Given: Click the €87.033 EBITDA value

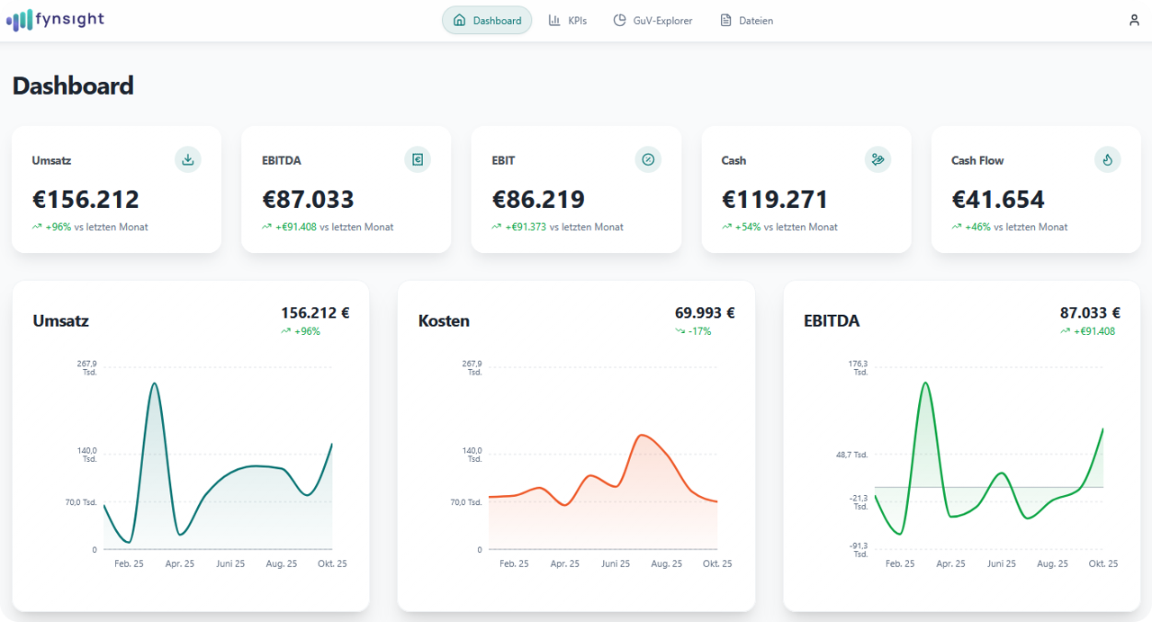Looking at the screenshot, I should click(308, 199).
